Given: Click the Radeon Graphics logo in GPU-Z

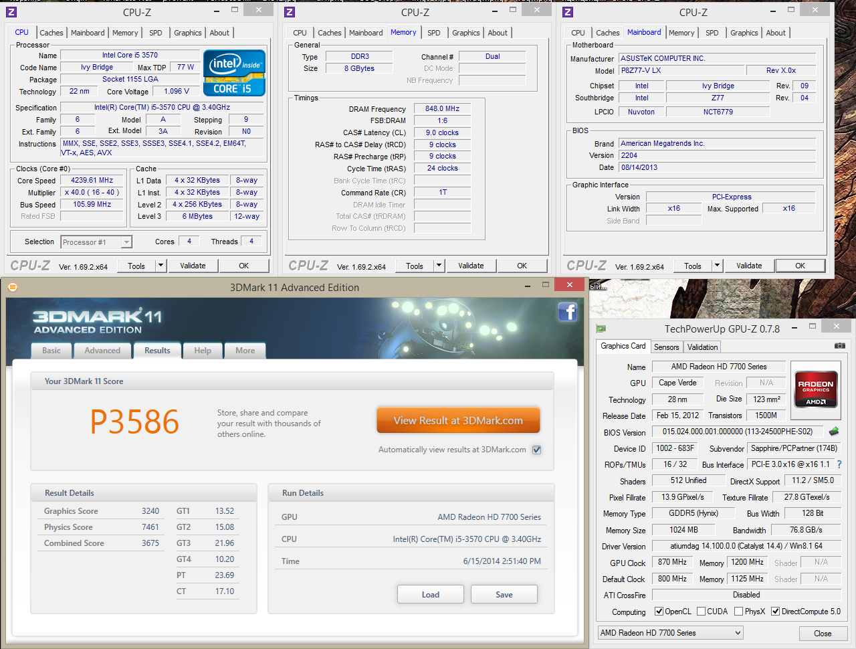Looking at the screenshot, I should (x=816, y=389).
